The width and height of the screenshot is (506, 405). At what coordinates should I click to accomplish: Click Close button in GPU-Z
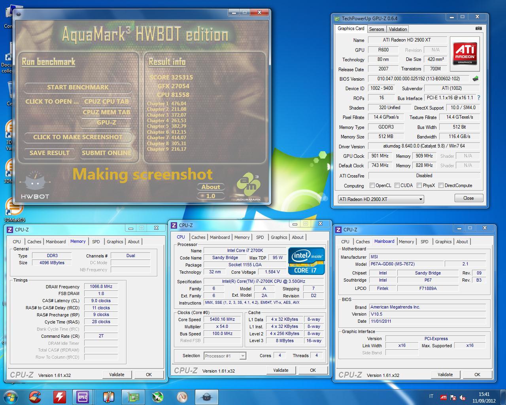point(468,198)
